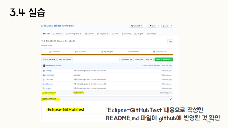Open the README.md file in the list
This screenshot has height=128, width=228.
pos(50,93)
